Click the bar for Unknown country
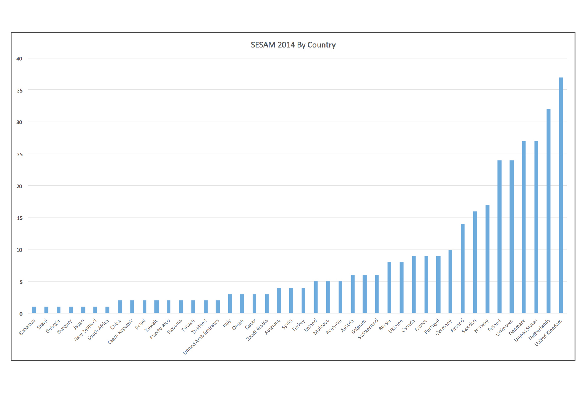 tap(512, 237)
